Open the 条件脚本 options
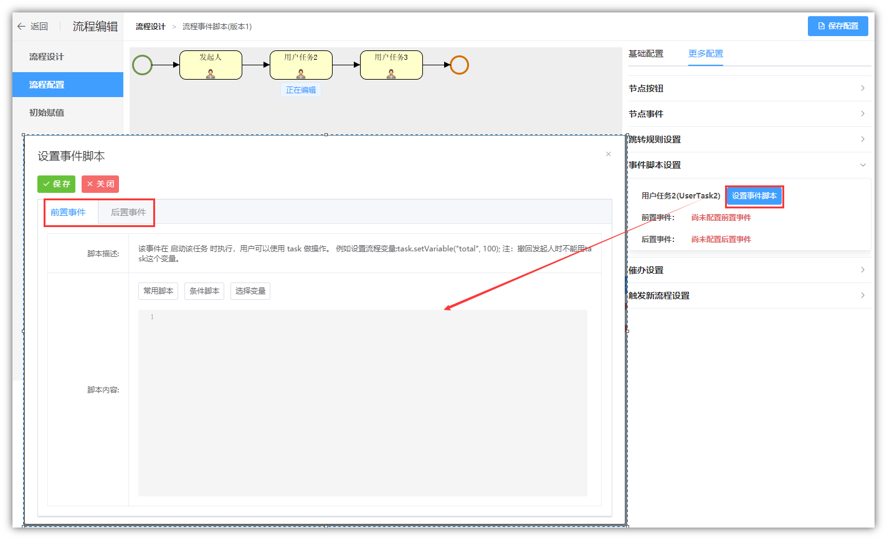The width and height of the screenshot is (887, 540). pyautogui.click(x=204, y=291)
